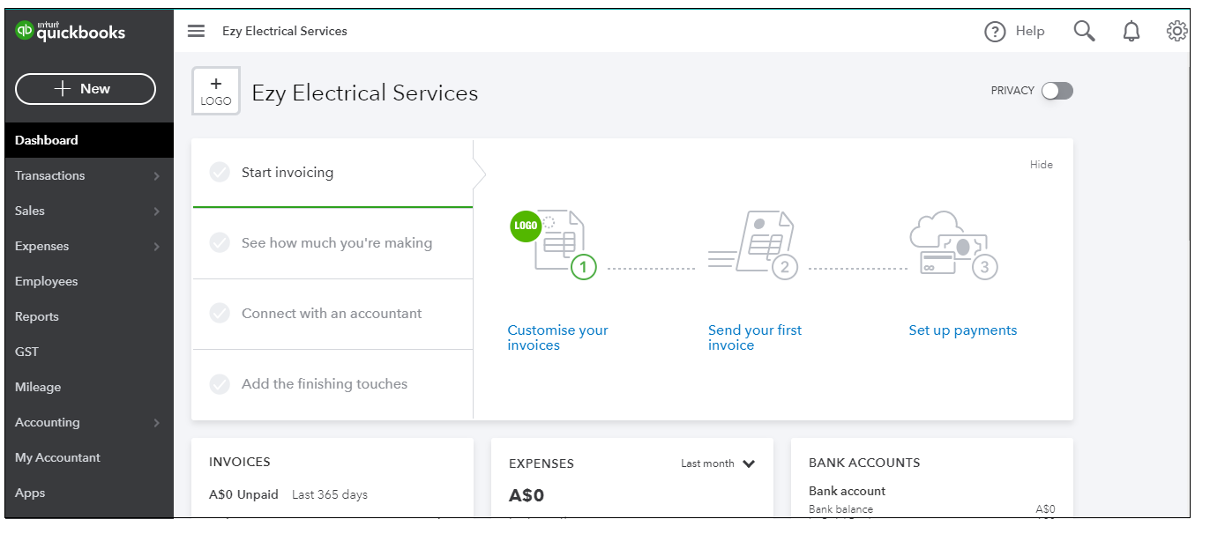This screenshot has width=1210, height=534.
Task: Add a company logo placeholder
Action: (216, 91)
